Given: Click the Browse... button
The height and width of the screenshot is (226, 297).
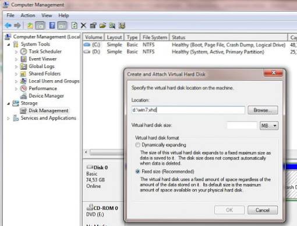Looking at the screenshot, I should (x=263, y=110).
